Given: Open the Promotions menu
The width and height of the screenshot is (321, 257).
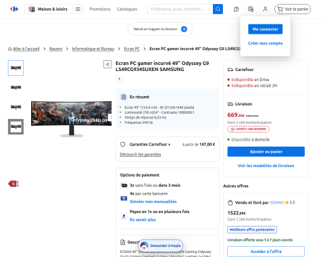Looking at the screenshot, I should 100,9.
